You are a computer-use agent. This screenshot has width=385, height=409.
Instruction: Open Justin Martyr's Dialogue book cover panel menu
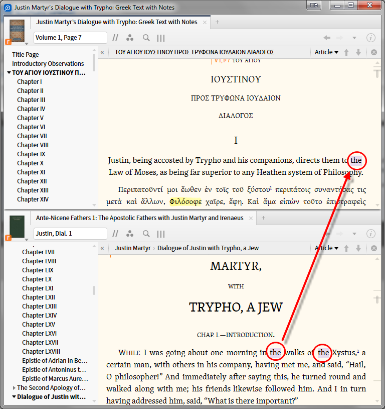[17, 32]
